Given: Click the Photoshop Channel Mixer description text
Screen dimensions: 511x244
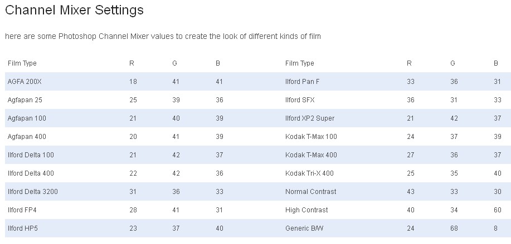Looking at the screenshot, I should tap(163, 37).
